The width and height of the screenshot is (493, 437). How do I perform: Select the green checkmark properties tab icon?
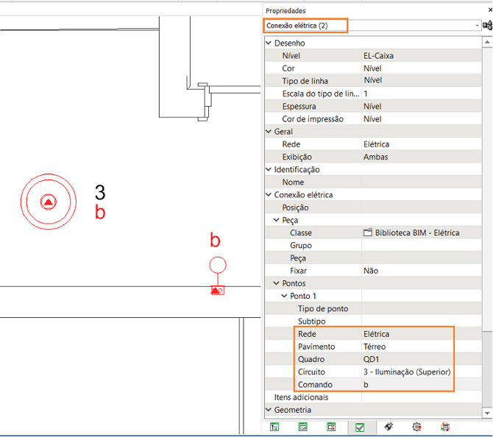360,426
